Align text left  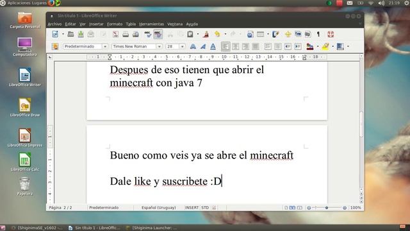pos(225,46)
